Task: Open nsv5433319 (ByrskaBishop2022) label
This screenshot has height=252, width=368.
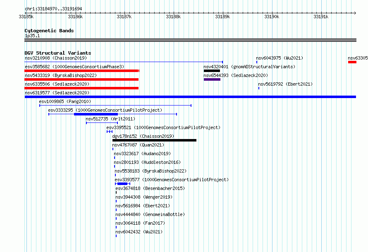Action: pos(61,75)
